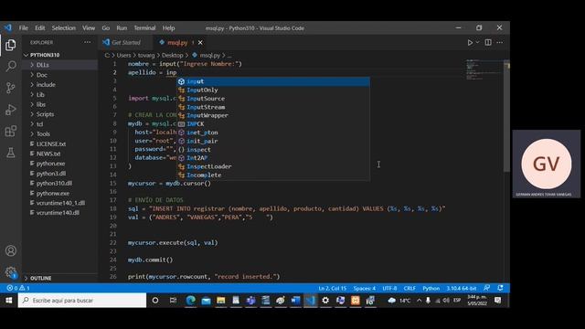Open LICENSE.txt in explorer tree

pyautogui.click(x=51, y=143)
